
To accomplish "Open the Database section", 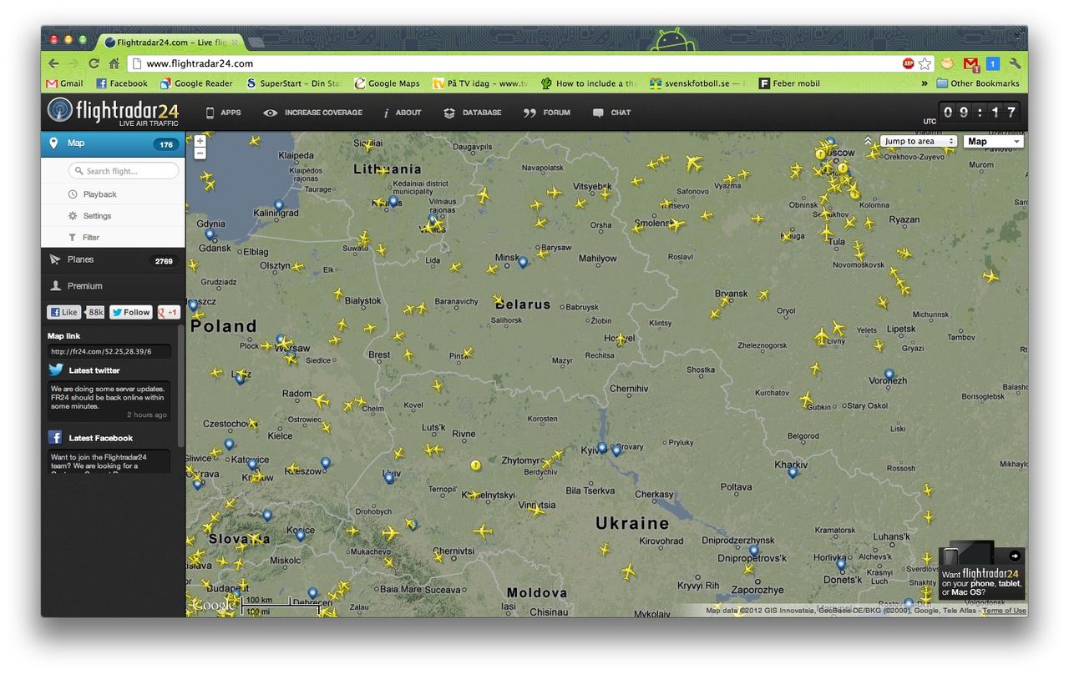I will (472, 113).
